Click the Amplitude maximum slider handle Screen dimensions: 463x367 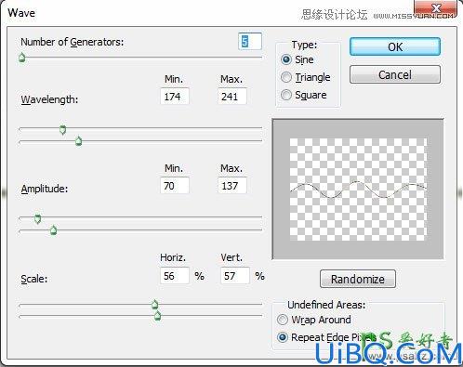click(53, 230)
